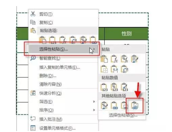
Task: Select Values and Source Formatting brush 123 icon
Action: [124, 87]
